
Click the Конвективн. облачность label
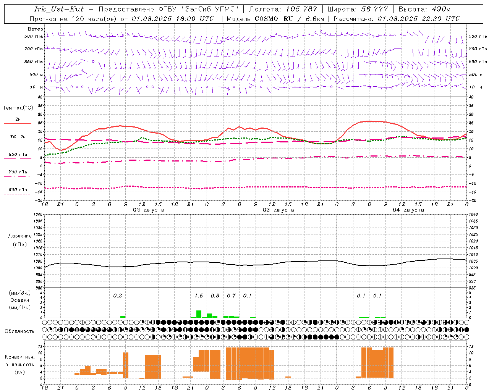(19, 361)
